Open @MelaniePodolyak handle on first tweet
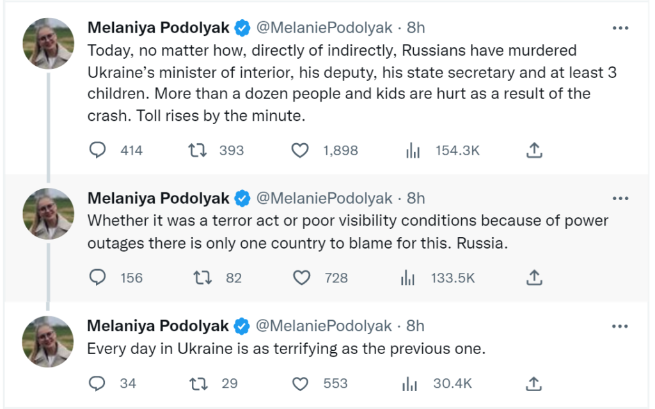The height and width of the screenshot is (409, 655). (324, 27)
